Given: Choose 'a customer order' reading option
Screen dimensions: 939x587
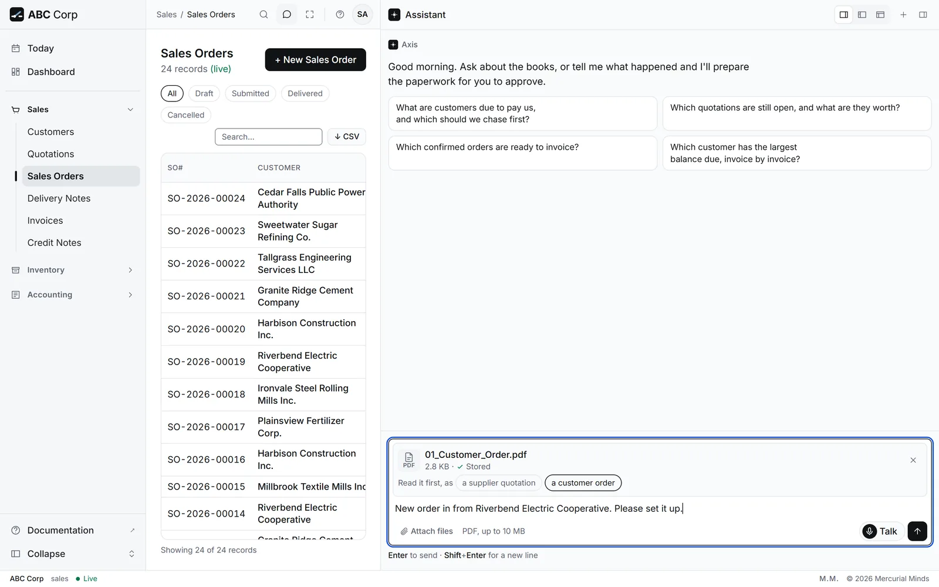Looking at the screenshot, I should [583, 483].
